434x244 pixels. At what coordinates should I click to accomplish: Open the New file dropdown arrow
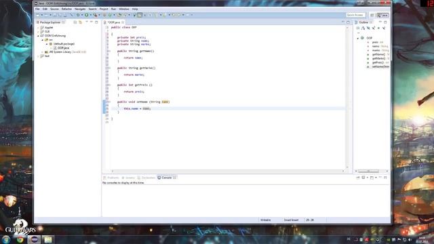click(42, 15)
